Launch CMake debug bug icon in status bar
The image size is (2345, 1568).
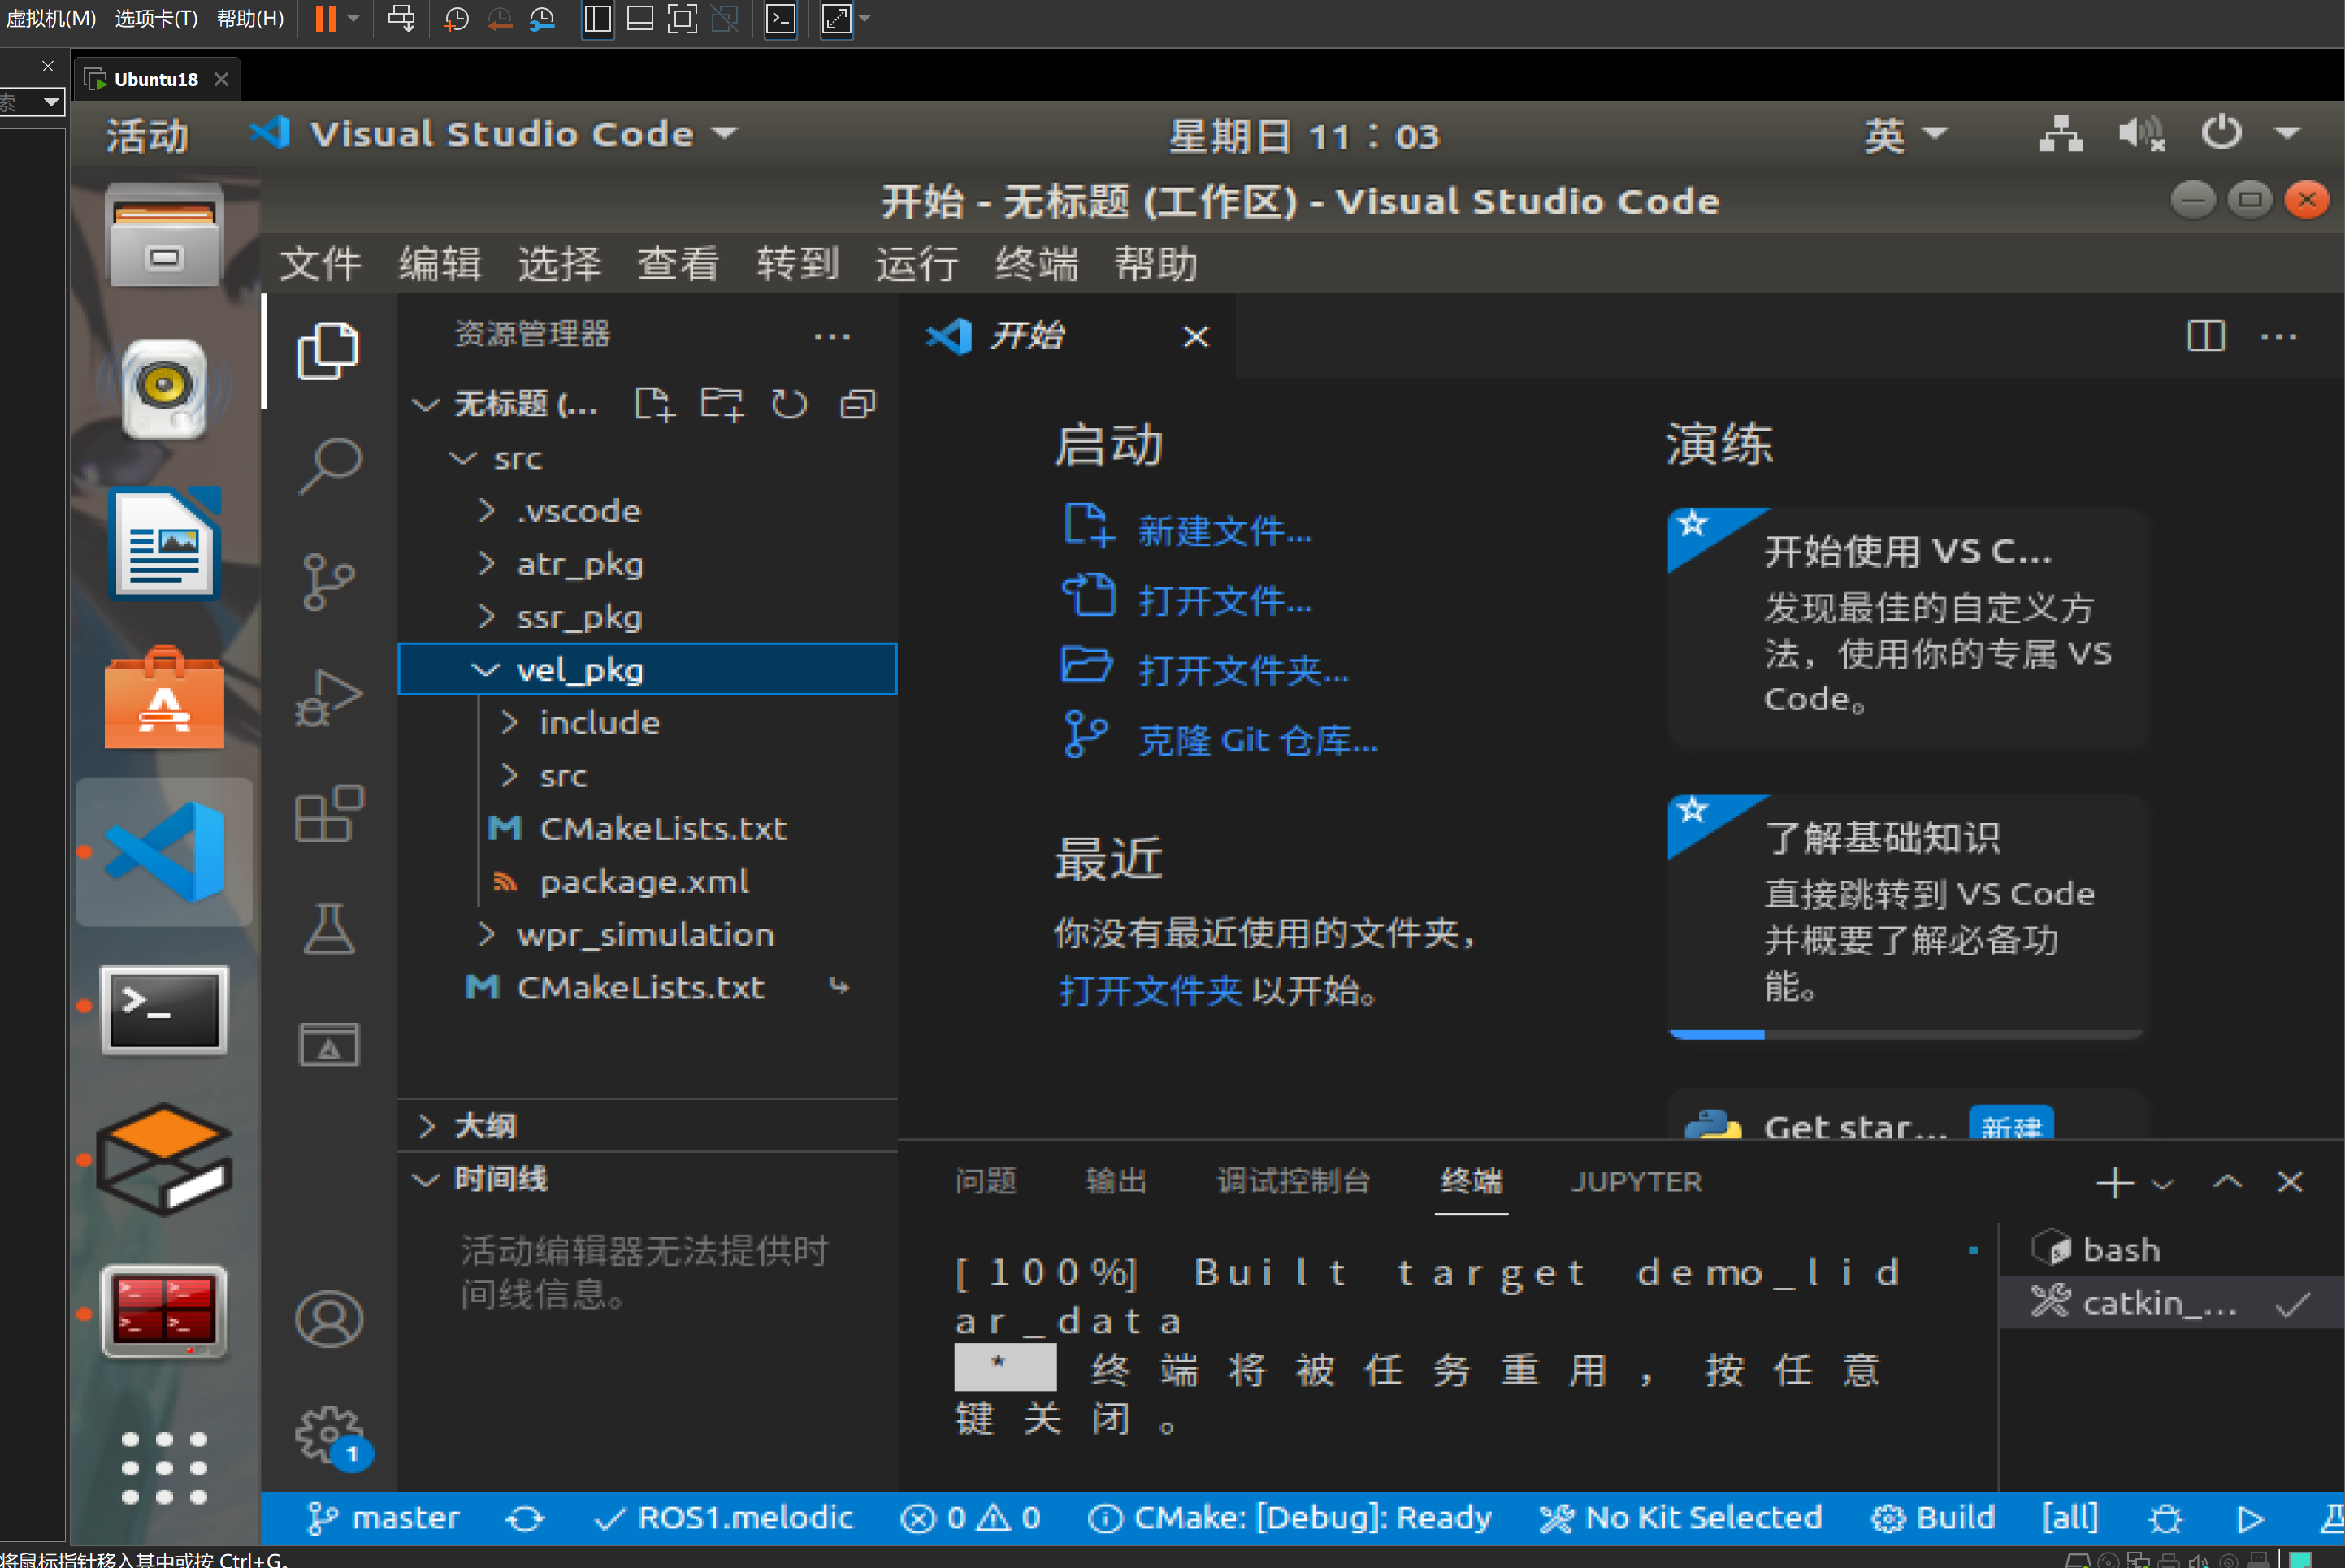pyautogui.click(x=2165, y=1519)
